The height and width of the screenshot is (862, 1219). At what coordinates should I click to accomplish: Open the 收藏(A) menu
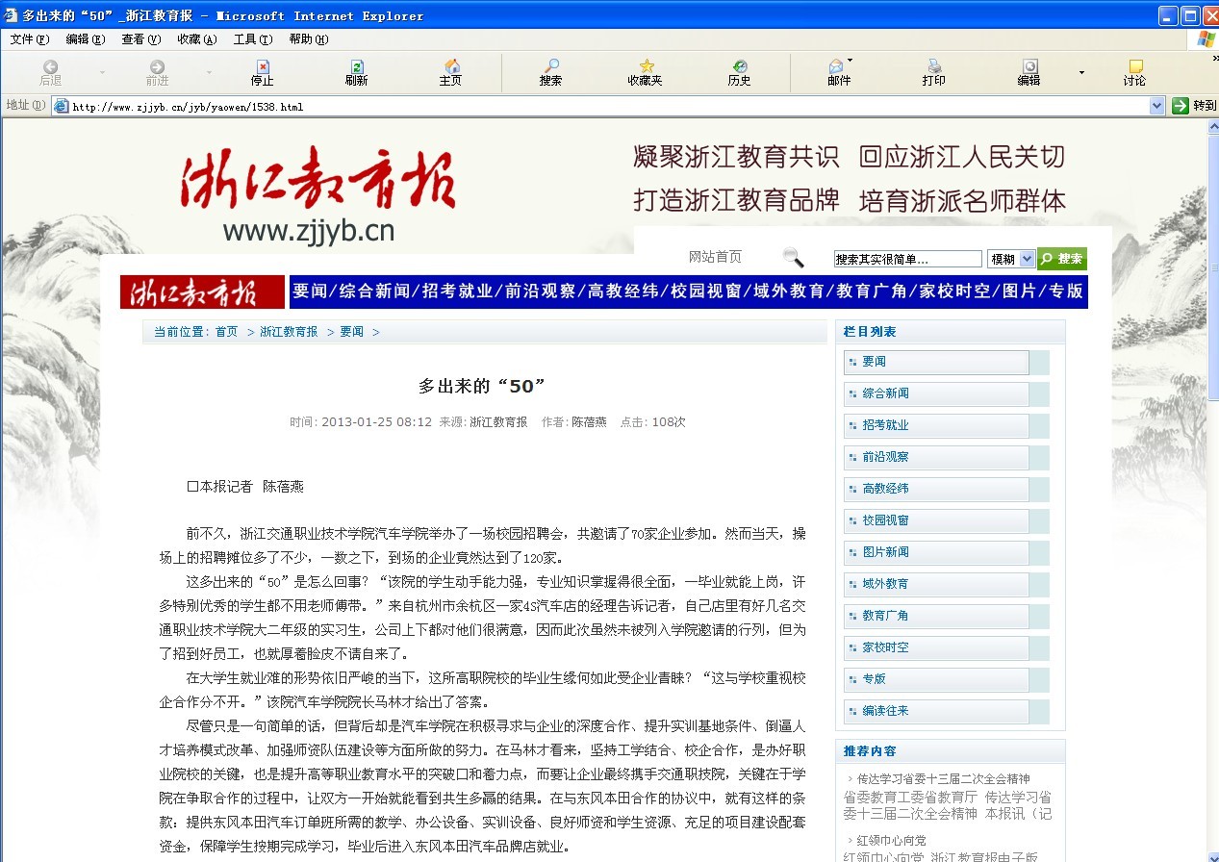coord(196,39)
